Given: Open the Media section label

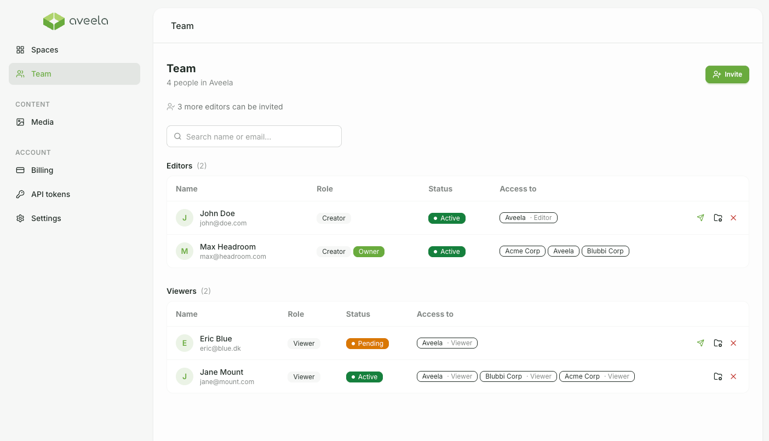Looking at the screenshot, I should (x=42, y=122).
